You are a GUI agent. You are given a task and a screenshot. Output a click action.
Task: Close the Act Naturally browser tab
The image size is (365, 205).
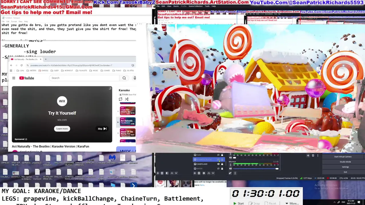click(x=40, y=59)
